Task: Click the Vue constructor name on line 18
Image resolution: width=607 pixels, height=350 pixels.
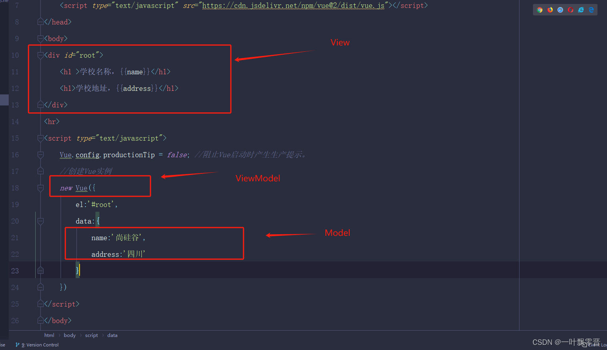Action: (x=81, y=188)
